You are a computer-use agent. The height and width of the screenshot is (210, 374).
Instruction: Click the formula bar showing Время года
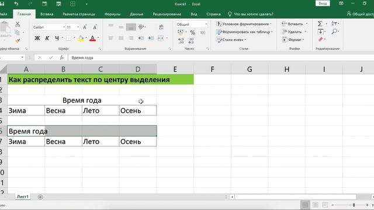pos(221,58)
